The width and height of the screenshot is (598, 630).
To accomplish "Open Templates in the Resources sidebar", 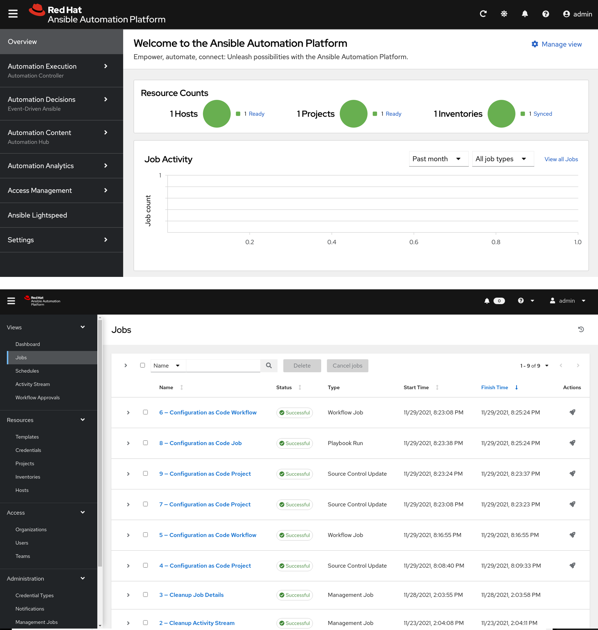I will (x=27, y=437).
